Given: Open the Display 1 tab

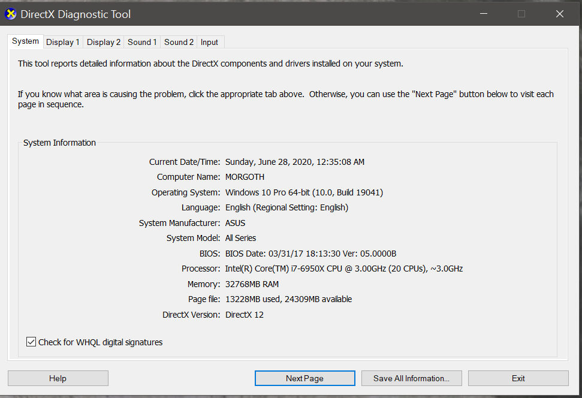Looking at the screenshot, I should 63,43.
